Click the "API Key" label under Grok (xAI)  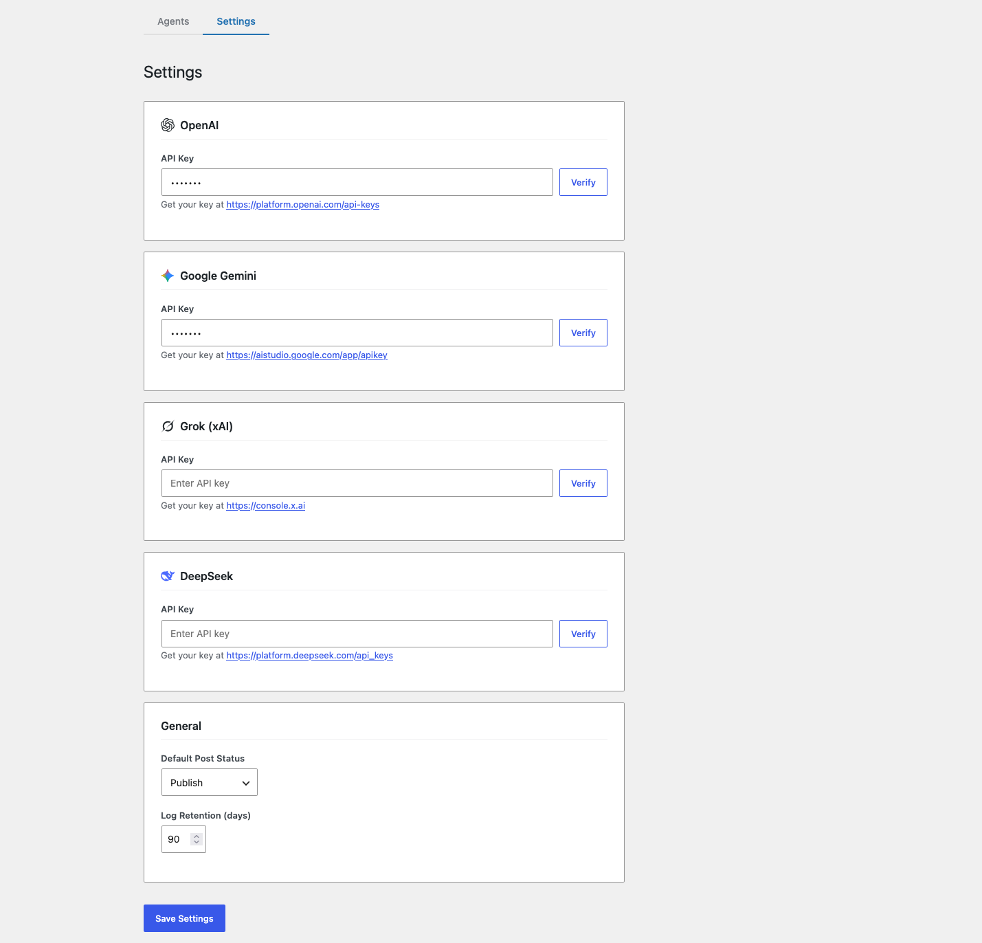click(x=177, y=460)
